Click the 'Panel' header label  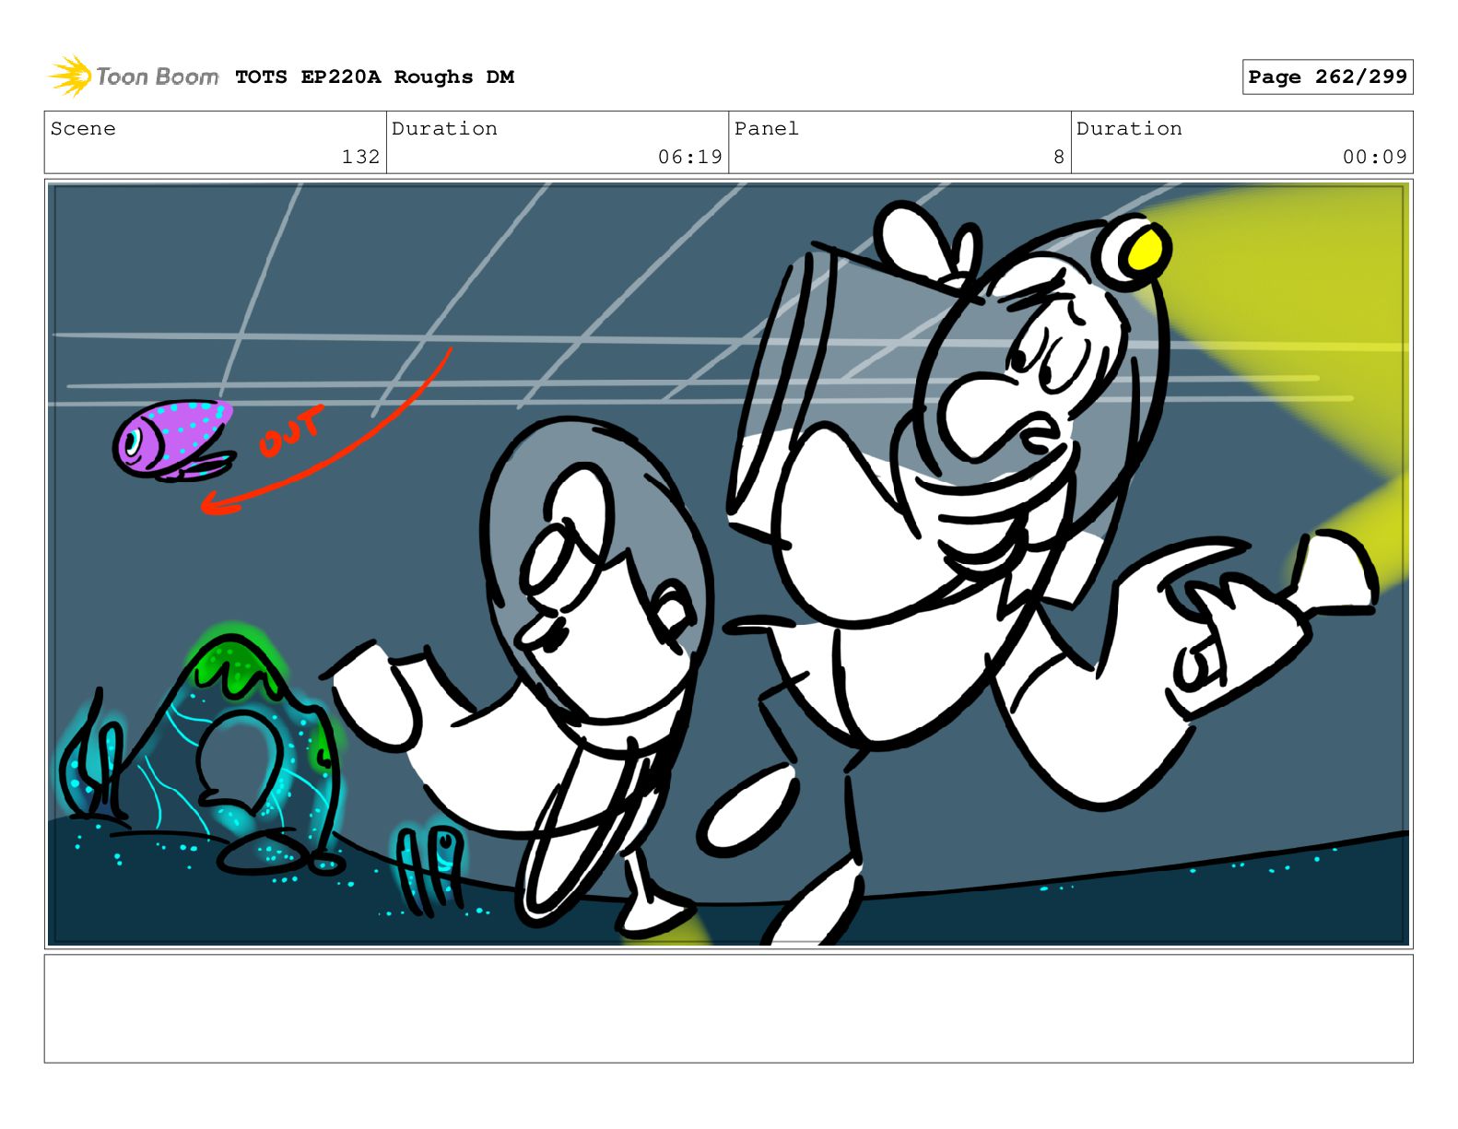click(x=766, y=128)
